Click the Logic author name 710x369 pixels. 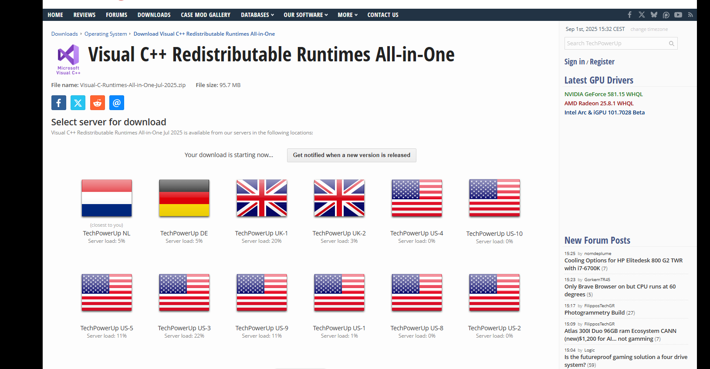click(589, 350)
